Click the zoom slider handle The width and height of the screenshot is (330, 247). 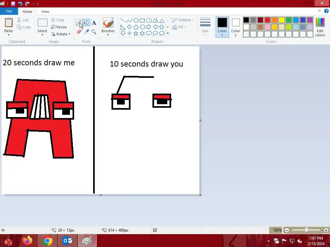pos(306,230)
